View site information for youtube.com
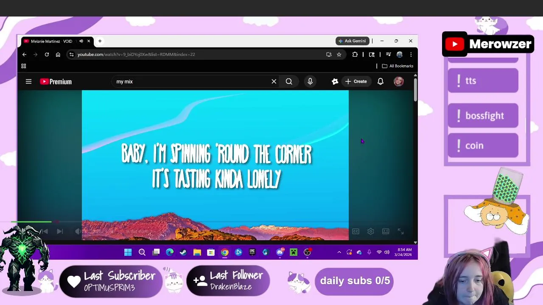 point(72,54)
